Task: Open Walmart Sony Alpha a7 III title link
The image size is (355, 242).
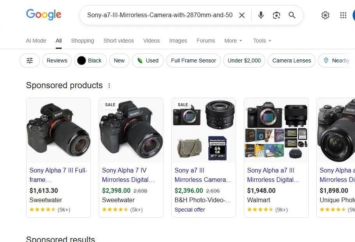Action: tap(273, 175)
